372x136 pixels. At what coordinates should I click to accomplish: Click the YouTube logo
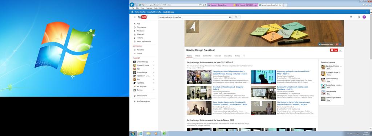[x=142, y=17]
